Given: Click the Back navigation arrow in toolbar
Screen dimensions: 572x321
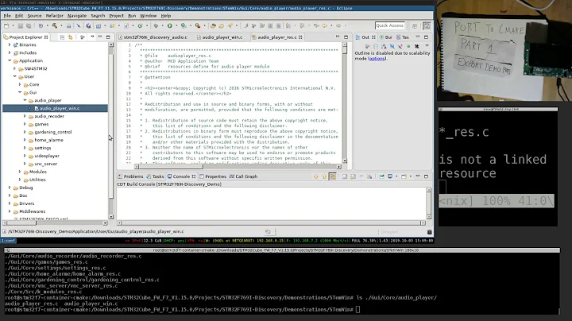Looking at the screenshot, I should (324, 25).
